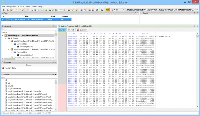Switch to the Hex tab
The image size is (200, 116).
tap(62, 30)
